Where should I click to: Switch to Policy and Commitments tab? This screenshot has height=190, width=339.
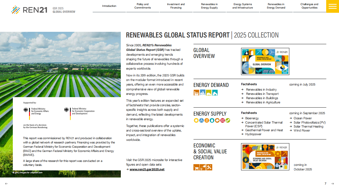(143, 6)
